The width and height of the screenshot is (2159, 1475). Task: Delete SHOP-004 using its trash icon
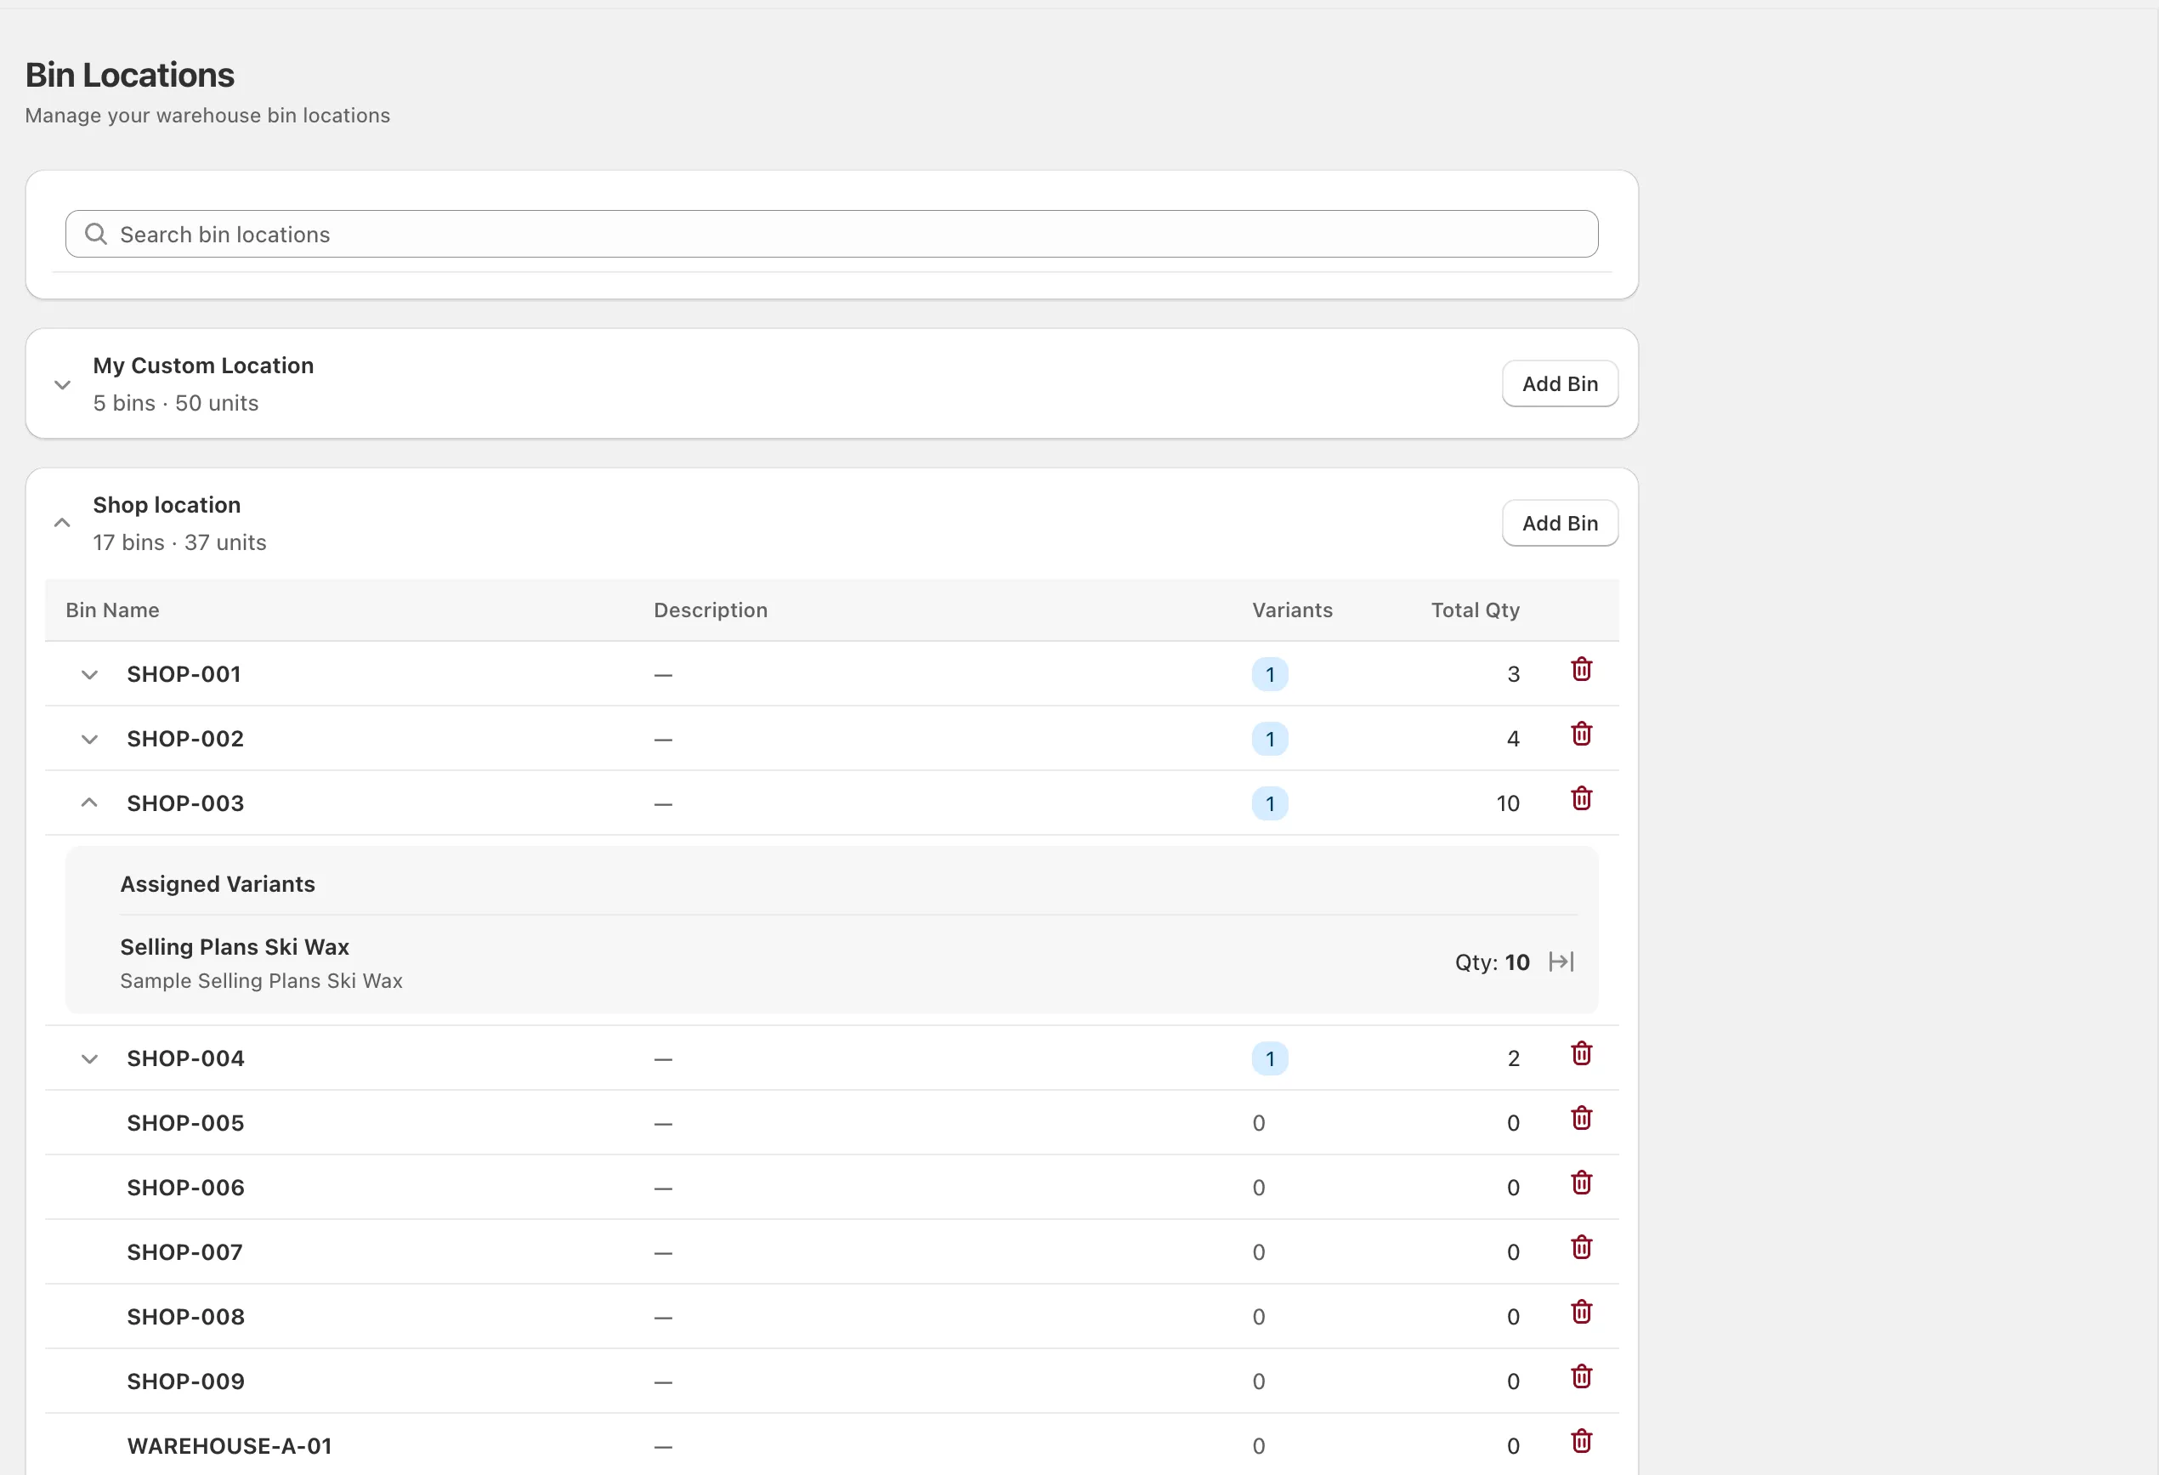1581,1053
